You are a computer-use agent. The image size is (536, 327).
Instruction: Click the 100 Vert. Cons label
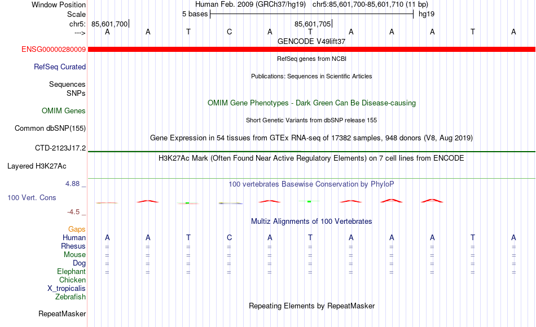32,198
